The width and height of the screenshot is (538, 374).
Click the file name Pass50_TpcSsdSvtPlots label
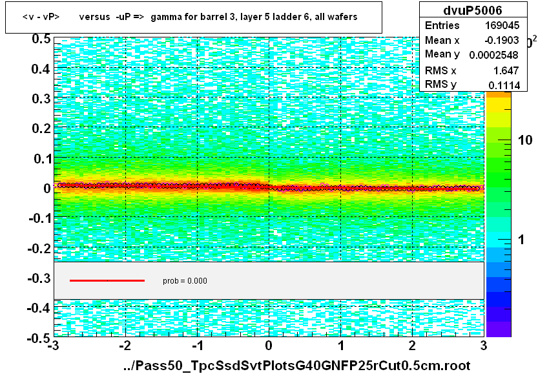pos(297,366)
